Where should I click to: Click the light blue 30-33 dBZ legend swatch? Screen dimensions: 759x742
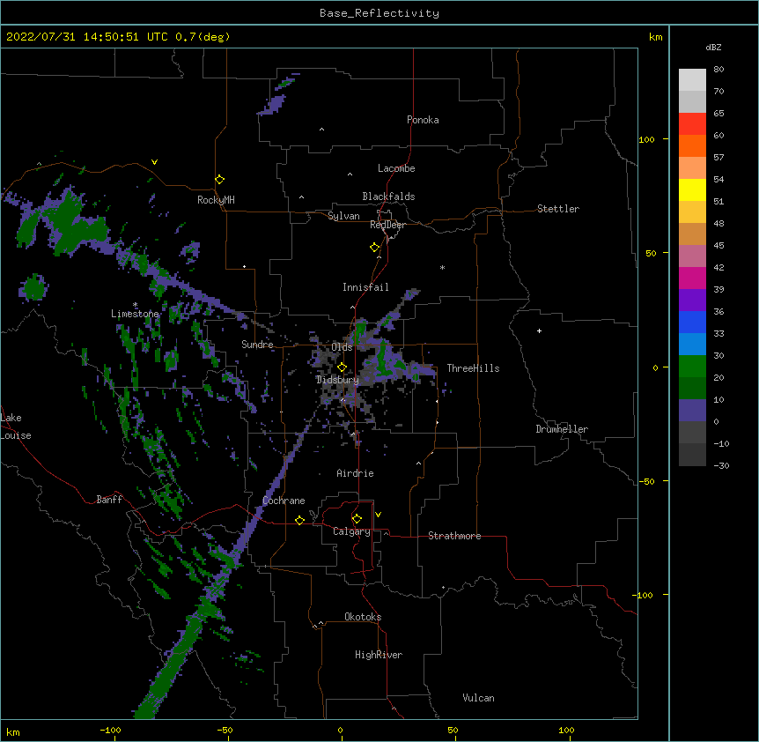[692, 345]
